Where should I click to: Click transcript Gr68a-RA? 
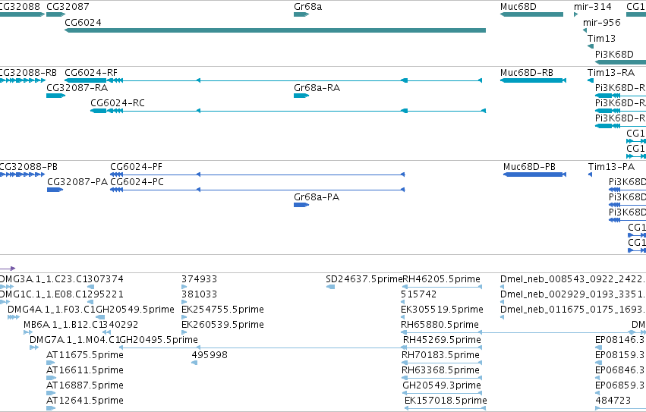[301, 96]
